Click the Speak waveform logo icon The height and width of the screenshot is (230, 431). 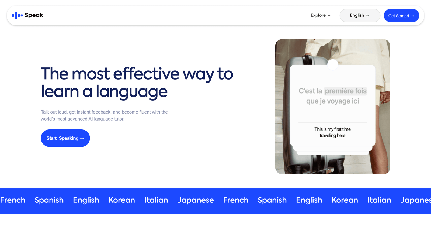[x=17, y=15]
